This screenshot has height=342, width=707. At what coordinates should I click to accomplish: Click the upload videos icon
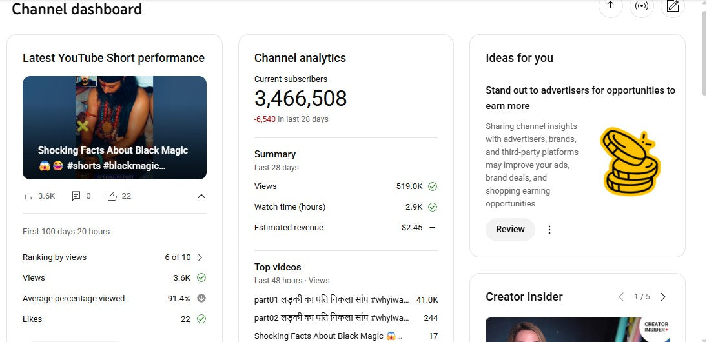[x=610, y=6]
